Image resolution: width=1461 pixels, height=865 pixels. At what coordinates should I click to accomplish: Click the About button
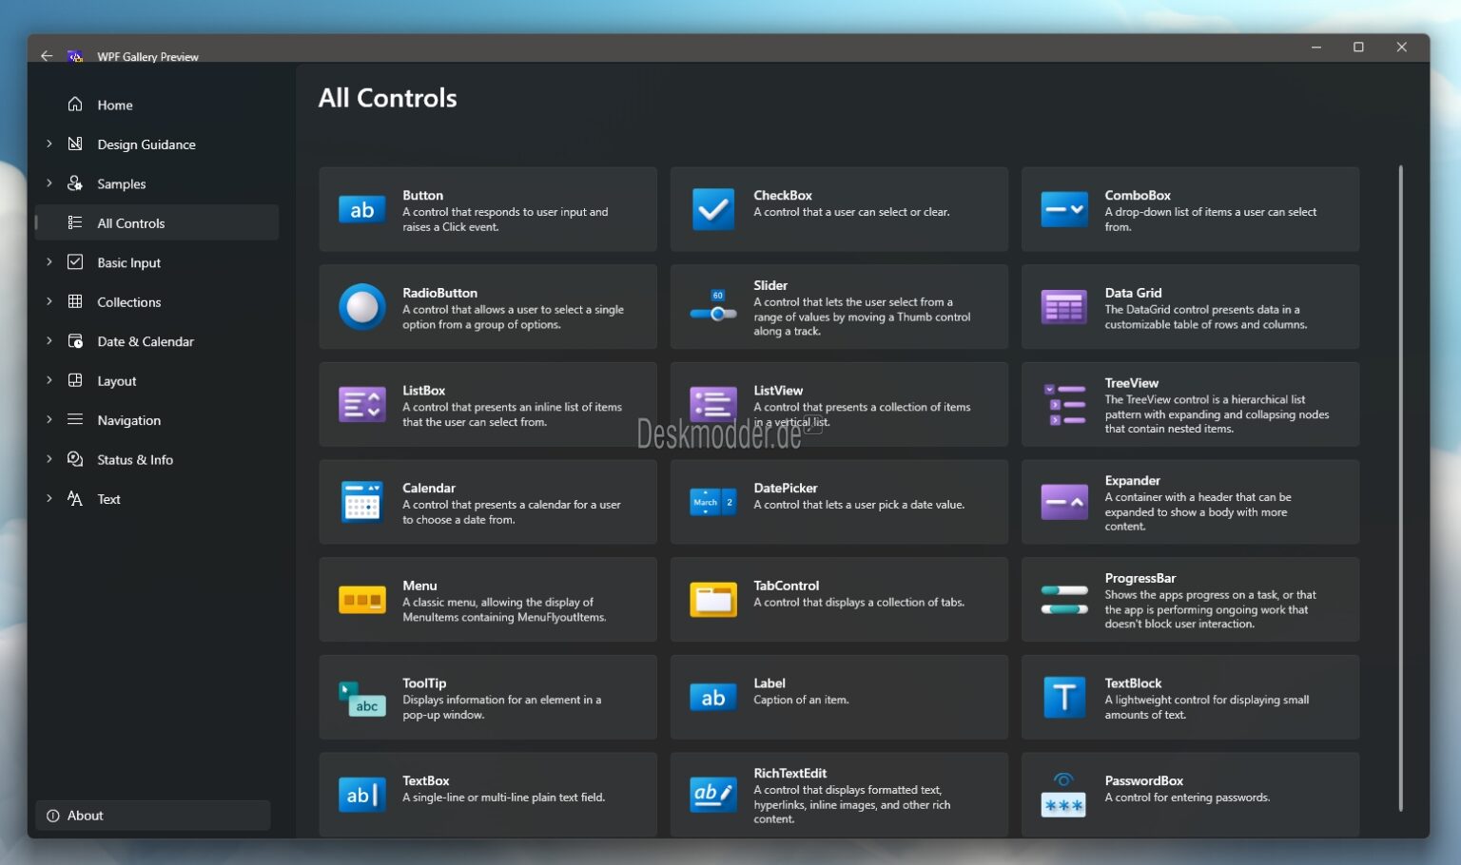(152, 815)
